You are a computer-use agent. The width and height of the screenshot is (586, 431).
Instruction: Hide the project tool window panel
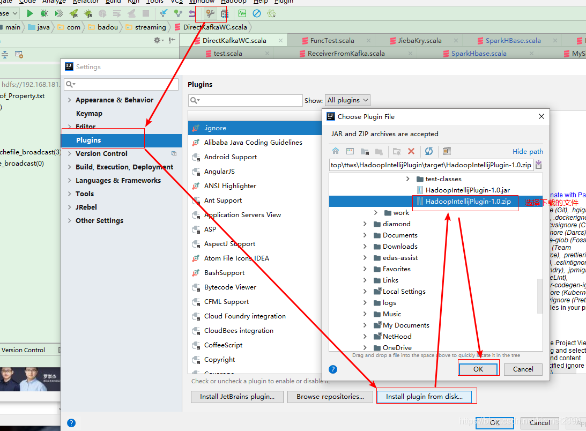coord(172,40)
